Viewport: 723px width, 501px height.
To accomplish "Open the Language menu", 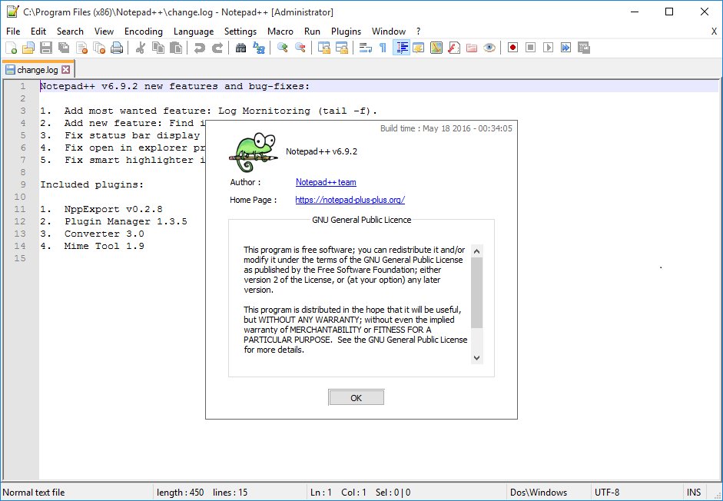I will tap(194, 32).
